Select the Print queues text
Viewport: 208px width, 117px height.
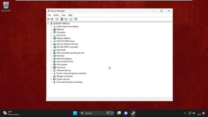[x=62, y=64]
